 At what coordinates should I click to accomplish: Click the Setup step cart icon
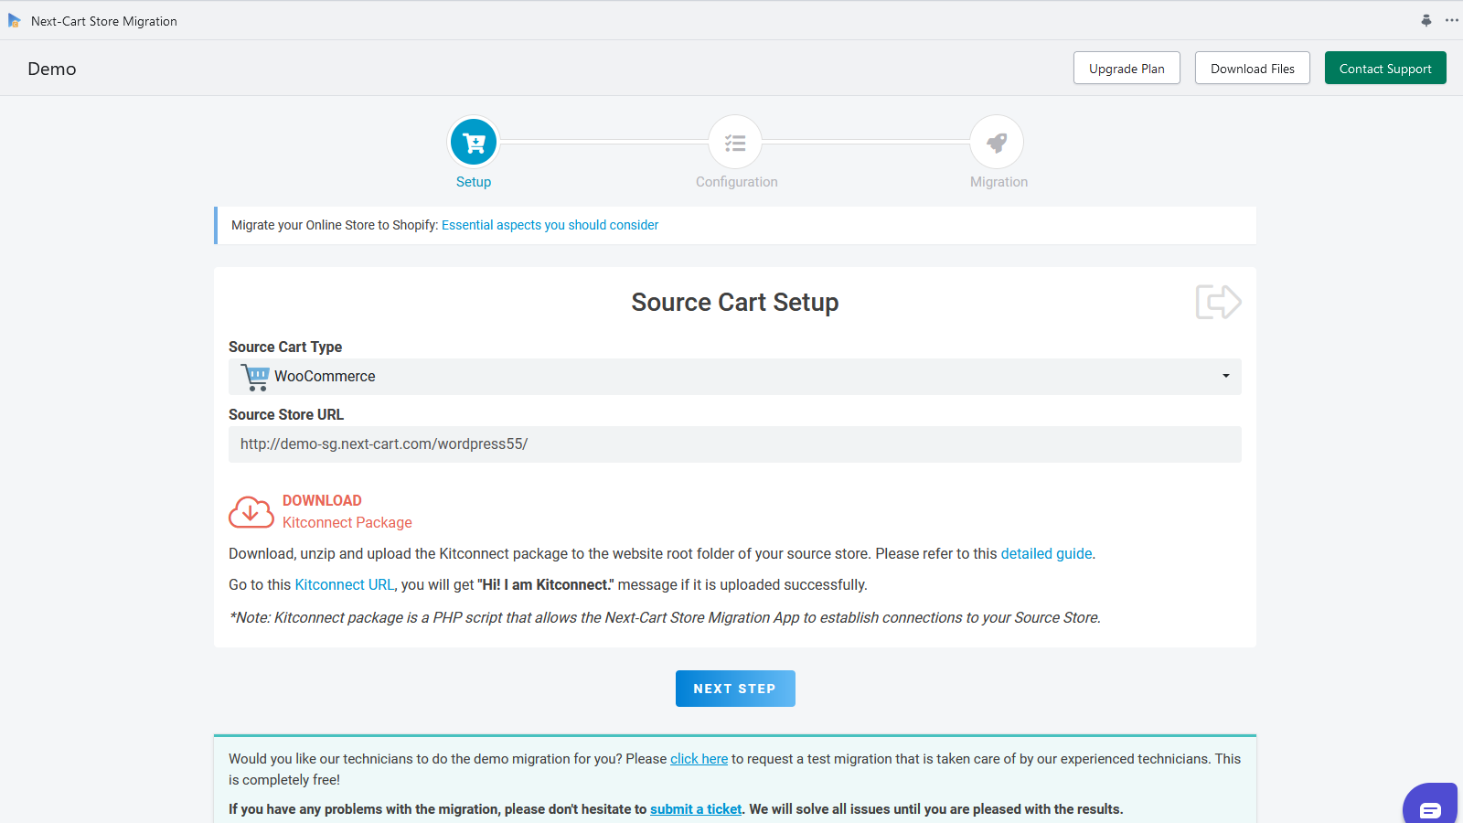coord(473,142)
